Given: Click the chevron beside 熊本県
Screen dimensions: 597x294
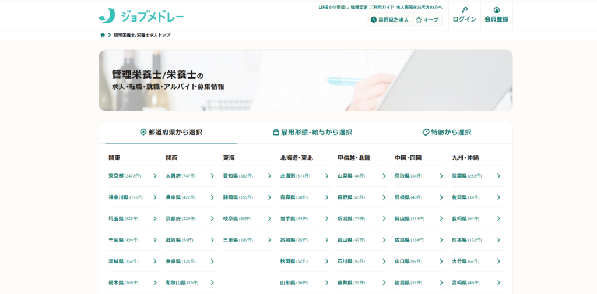Looking at the screenshot, I should coord(499,240).
